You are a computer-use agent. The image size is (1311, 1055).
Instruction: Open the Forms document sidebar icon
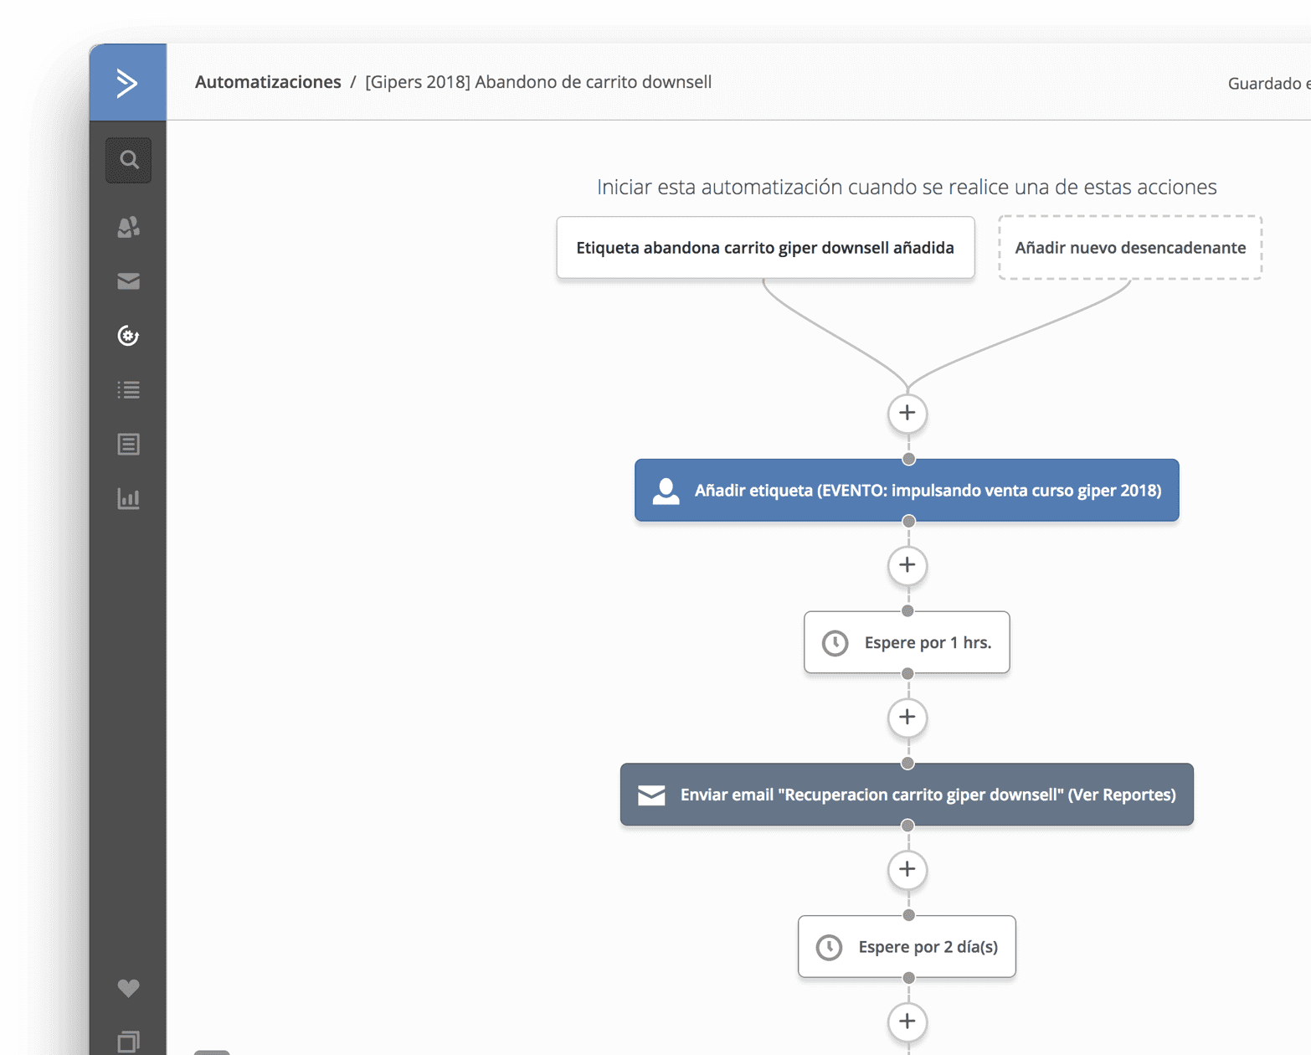coord(128,444)
